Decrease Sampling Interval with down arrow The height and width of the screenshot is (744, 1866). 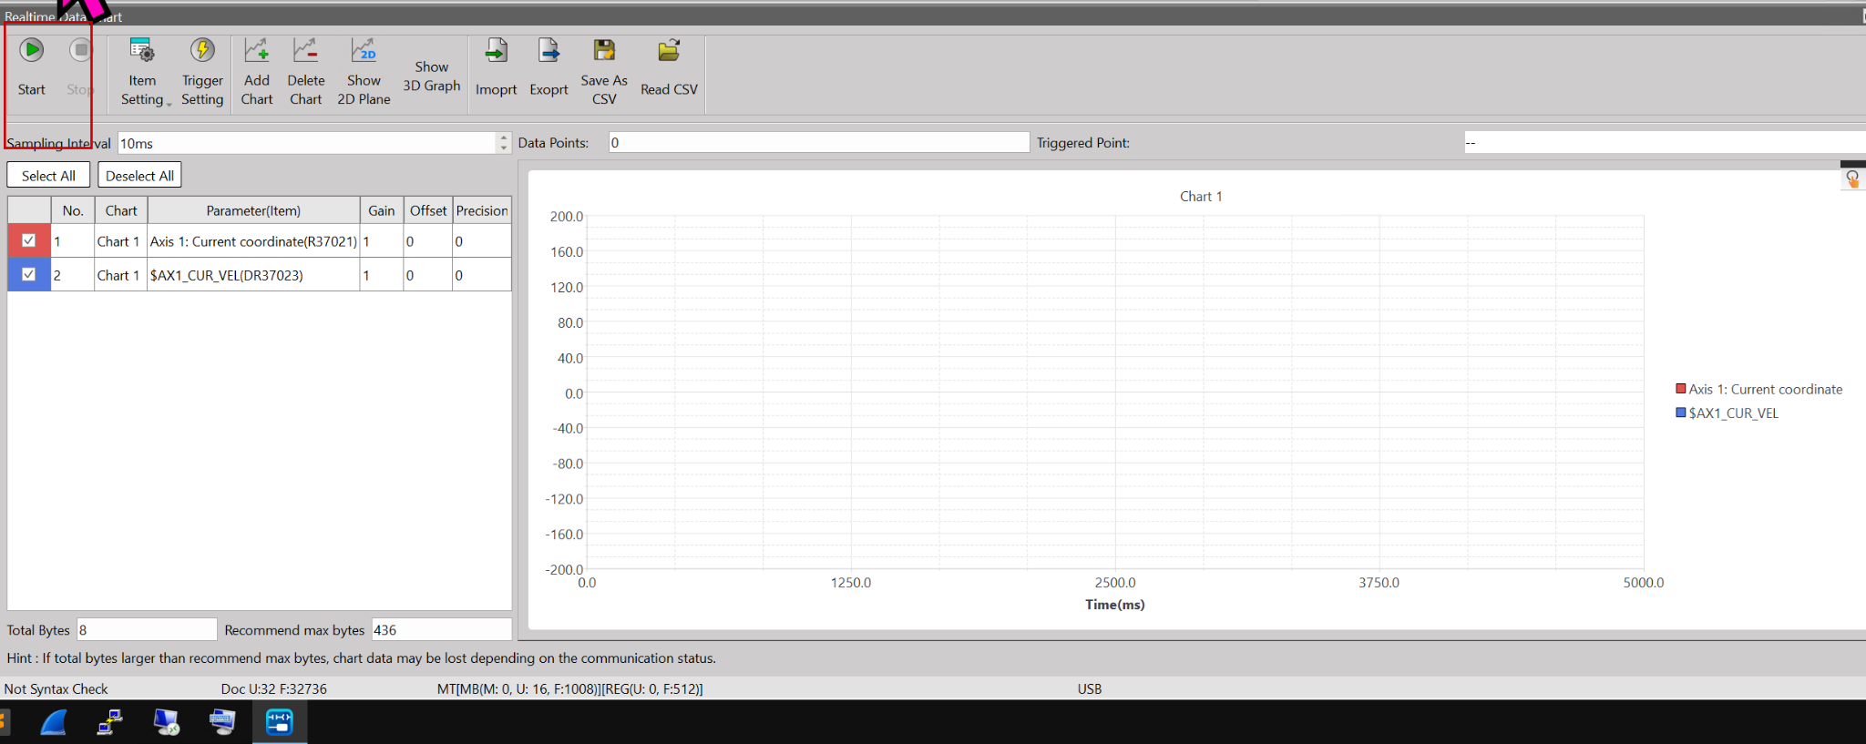504,148
